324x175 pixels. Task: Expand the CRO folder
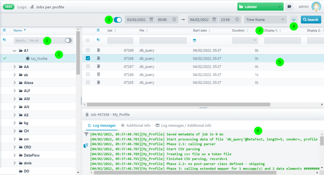(x=14, y=147)
